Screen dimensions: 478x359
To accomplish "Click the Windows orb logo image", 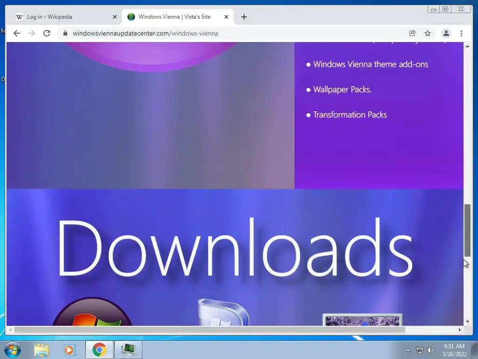I will [x=92, y=311].
